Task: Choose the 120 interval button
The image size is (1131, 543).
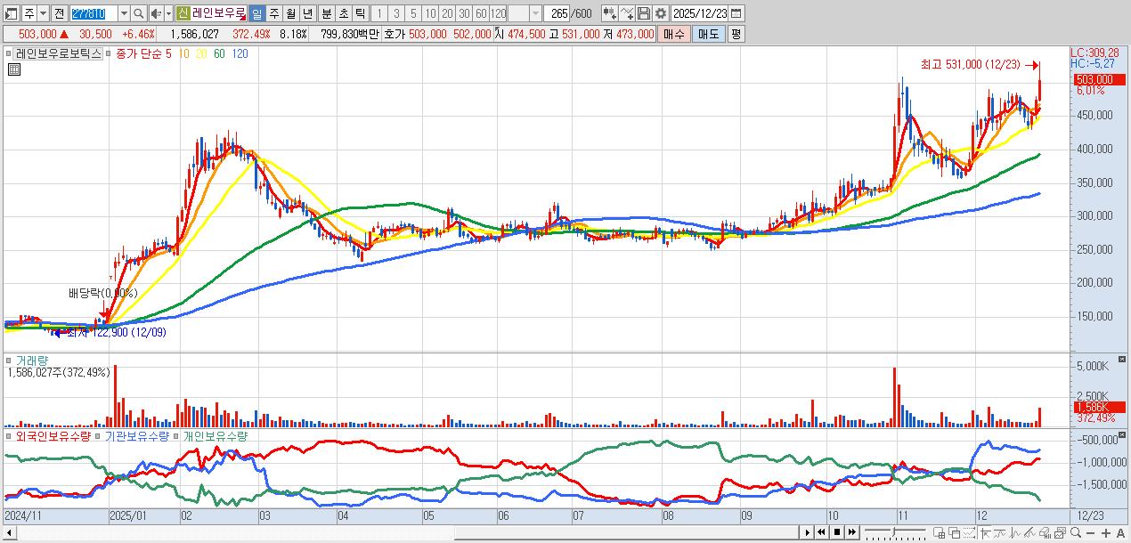Action: (x=498, y=13)
